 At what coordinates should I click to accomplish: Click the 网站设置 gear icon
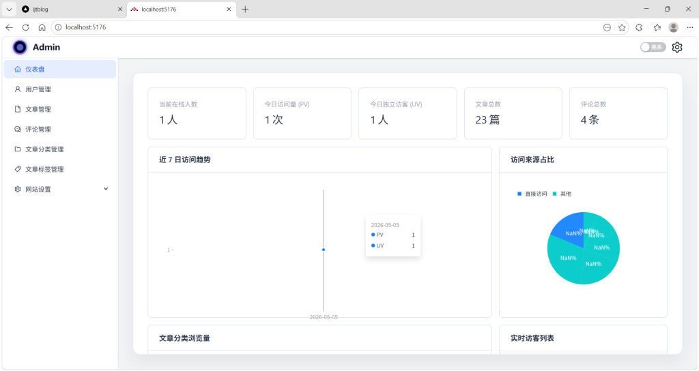[x=17, y=190]
